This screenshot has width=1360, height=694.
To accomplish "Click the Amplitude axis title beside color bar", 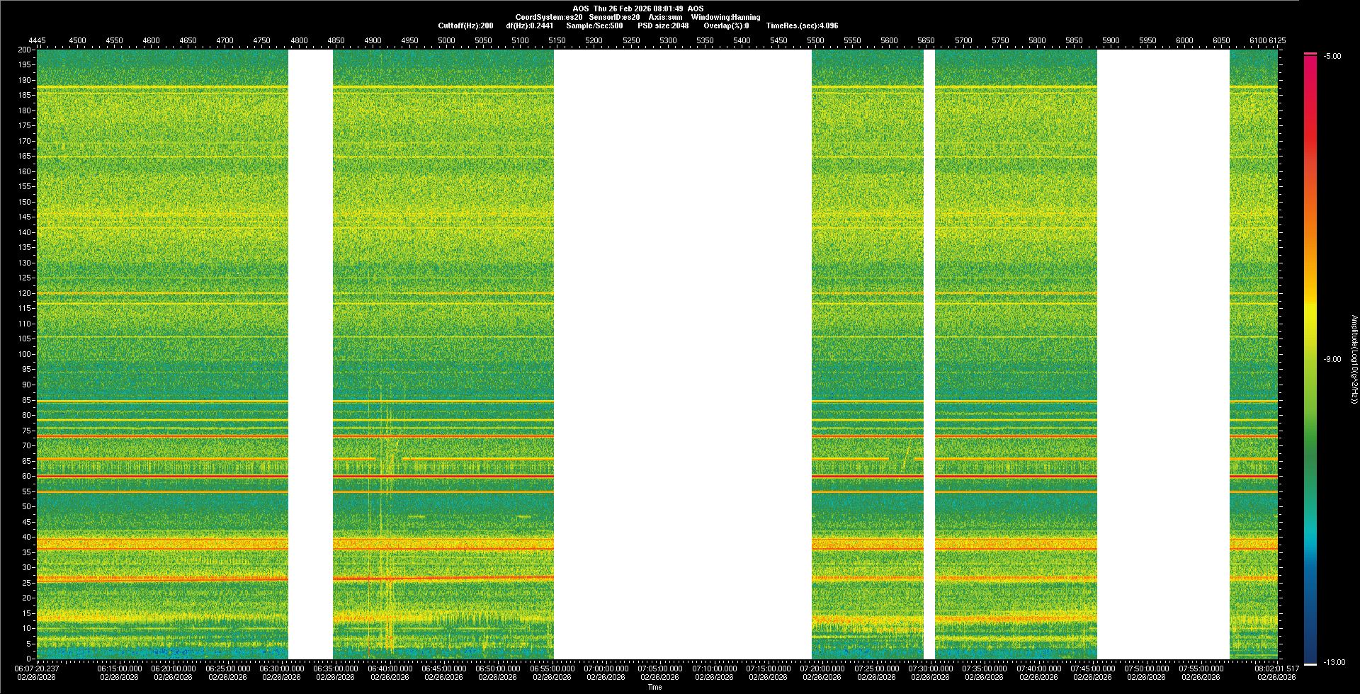I will click(1354, 359).
